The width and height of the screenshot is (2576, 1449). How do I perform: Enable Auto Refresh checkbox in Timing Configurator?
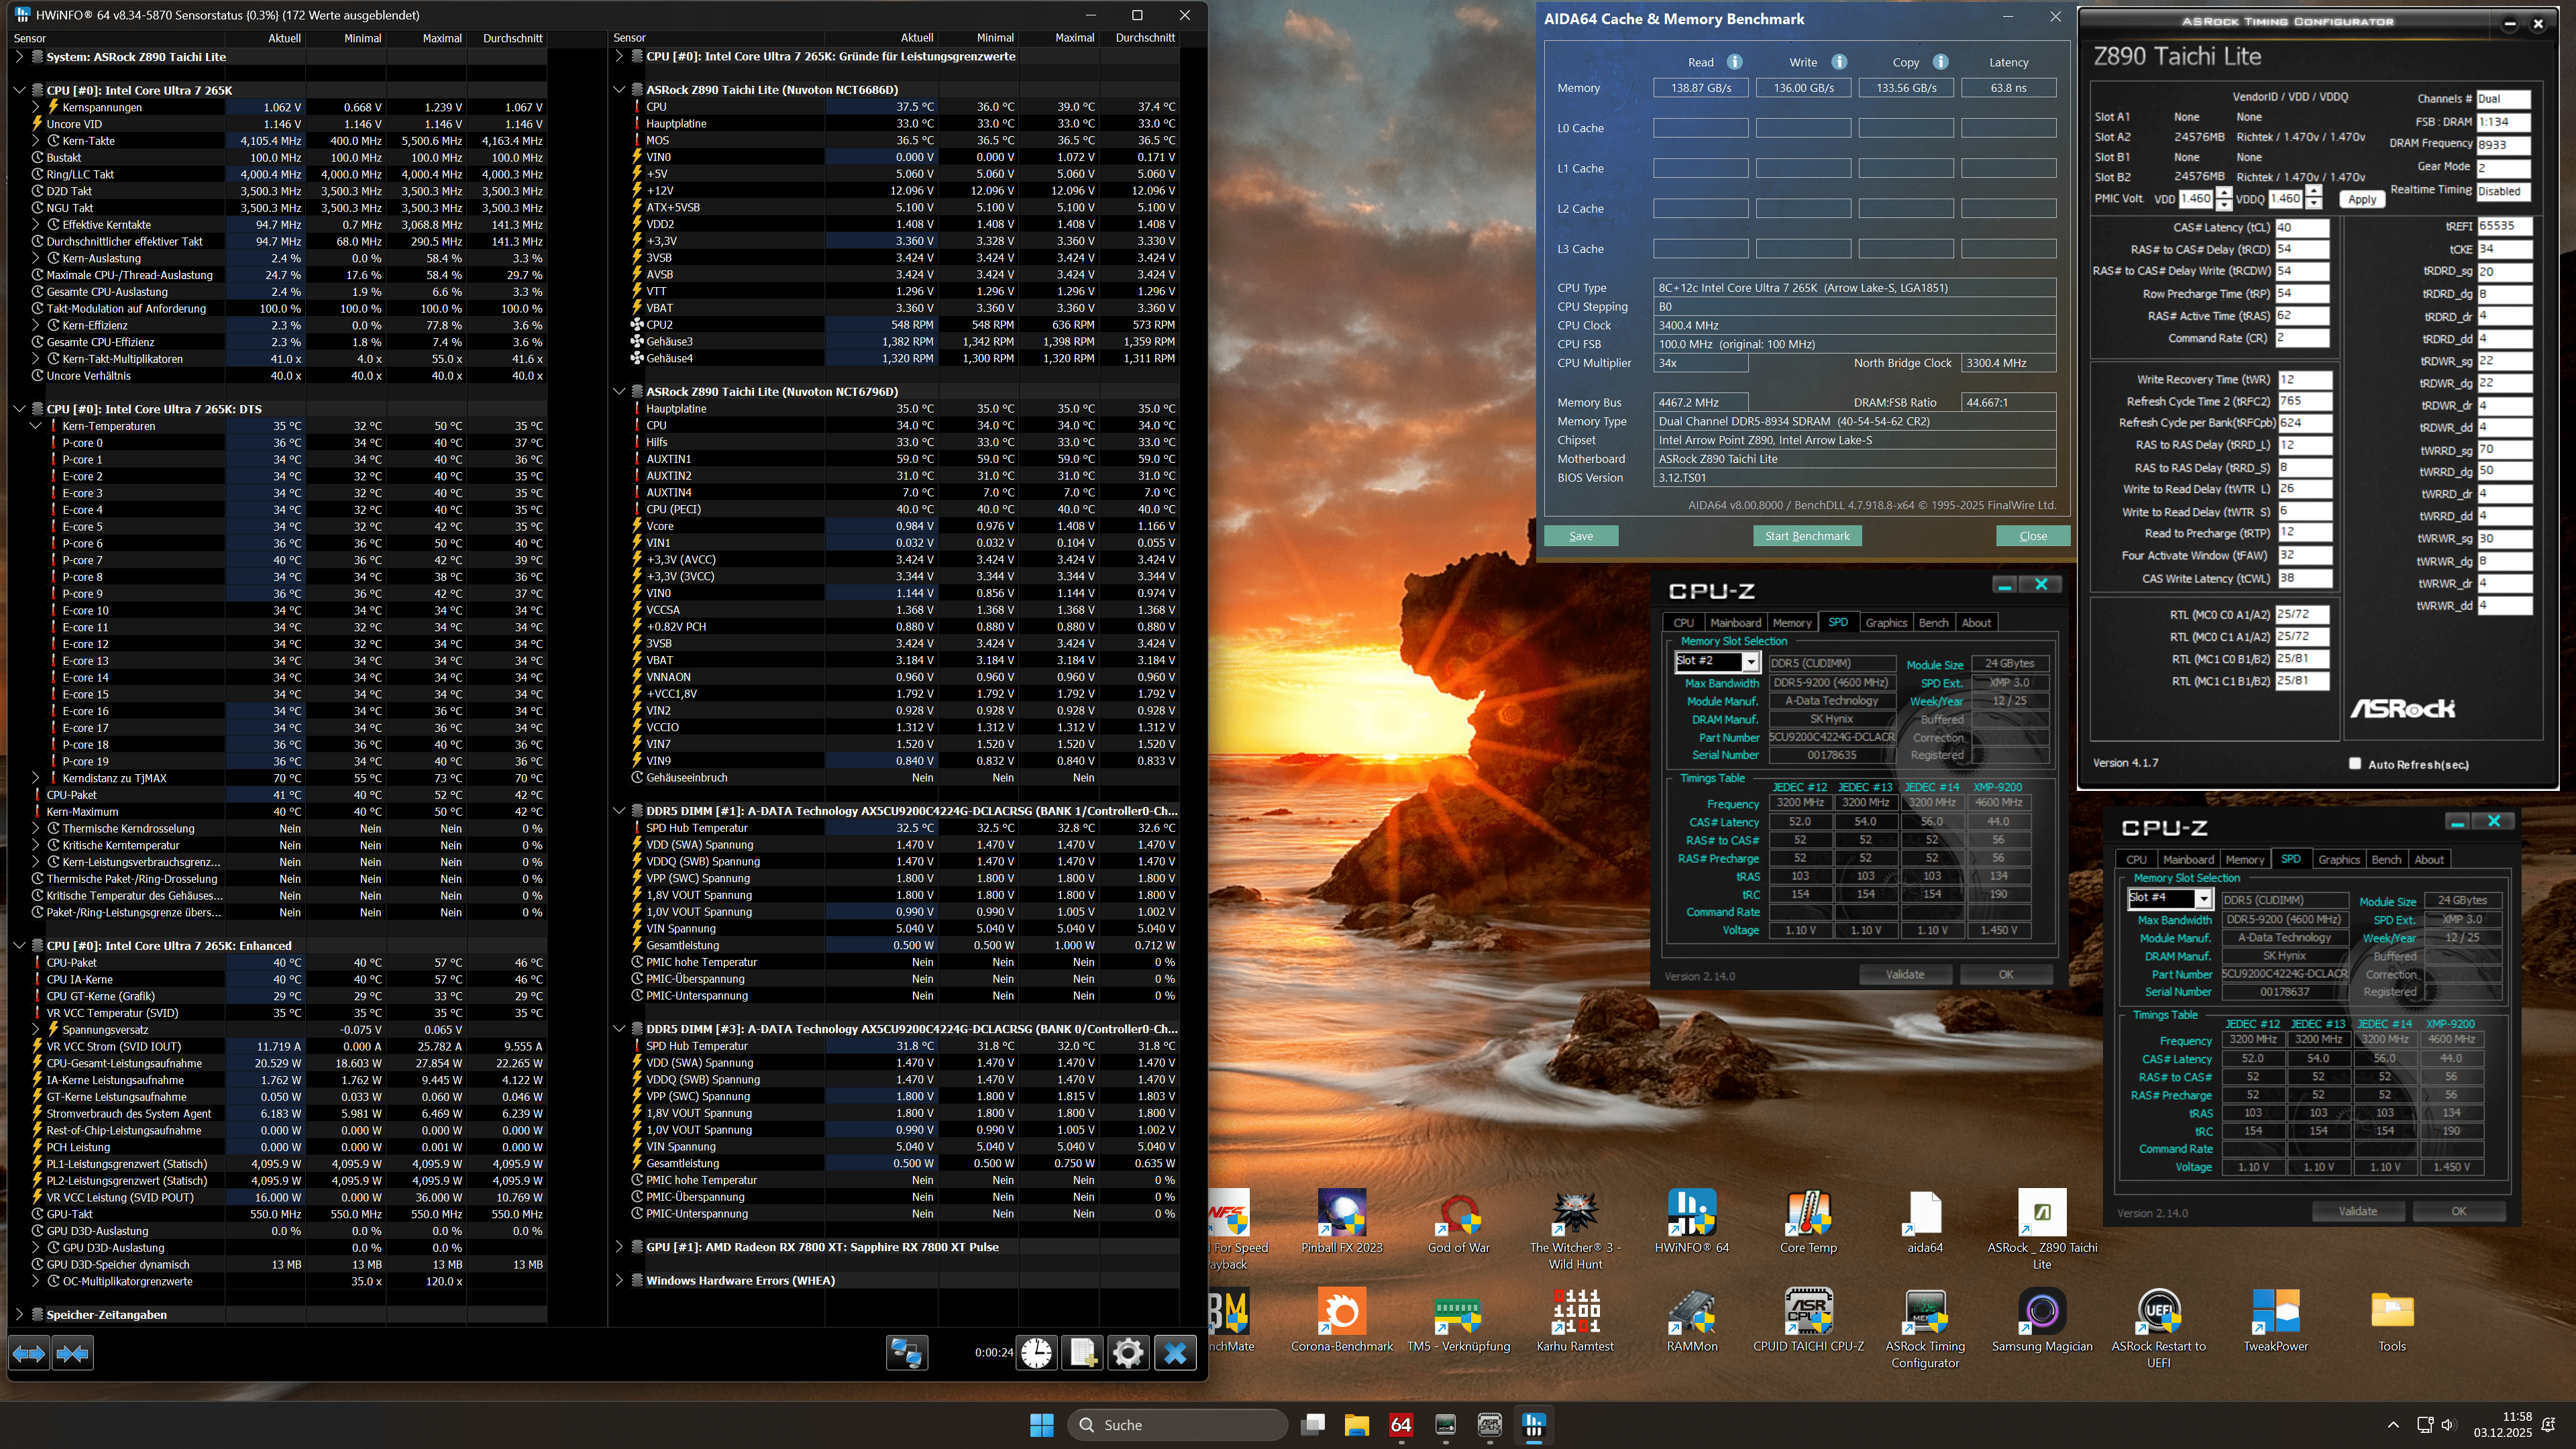[2355, 763]
